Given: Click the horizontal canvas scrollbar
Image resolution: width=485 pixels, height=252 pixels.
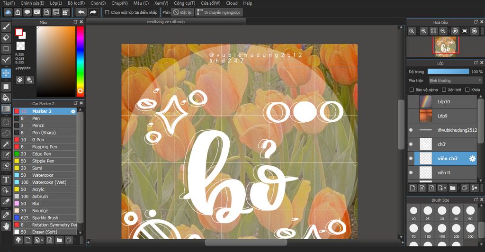Looking at the screenshot, I should coord(246,243).
